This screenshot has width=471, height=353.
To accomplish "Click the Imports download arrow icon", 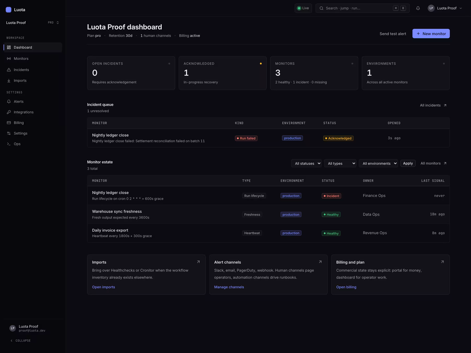I will click(9, 81).
